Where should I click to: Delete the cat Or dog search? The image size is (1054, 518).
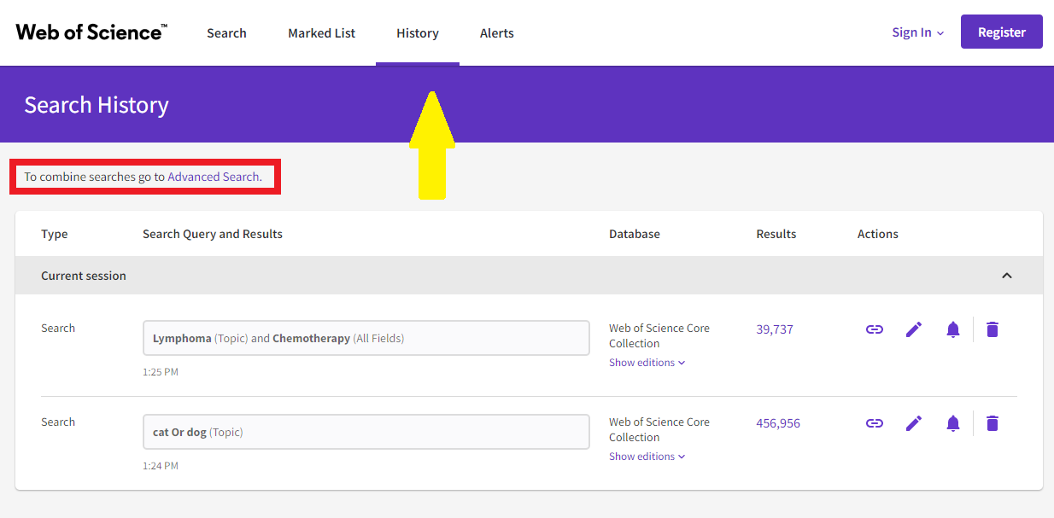pos(992,423)
